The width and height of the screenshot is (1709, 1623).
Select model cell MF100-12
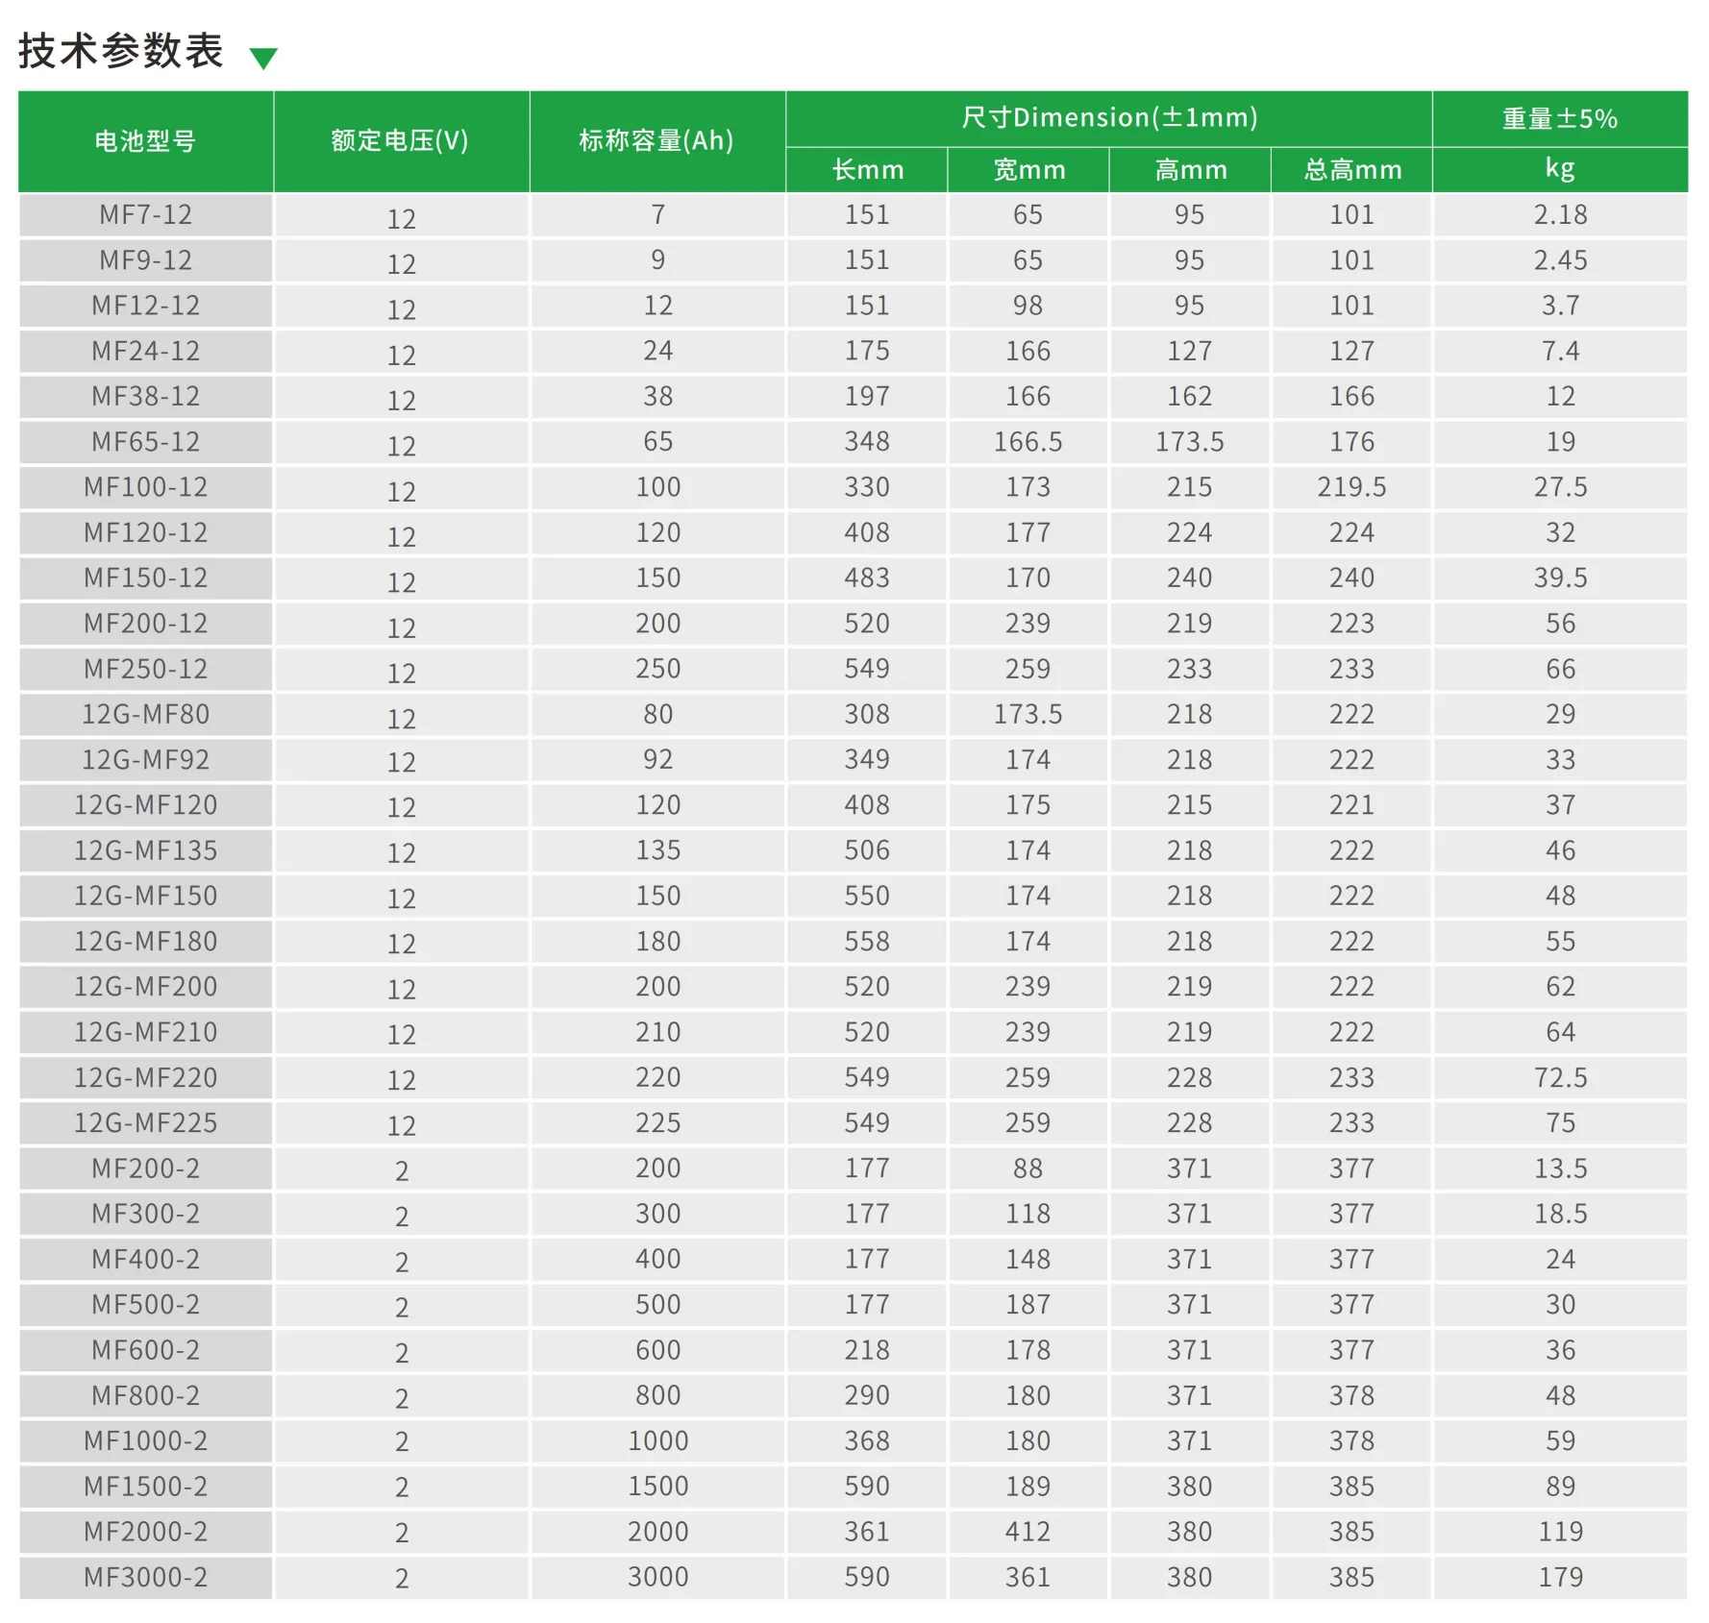pos(146,487)
